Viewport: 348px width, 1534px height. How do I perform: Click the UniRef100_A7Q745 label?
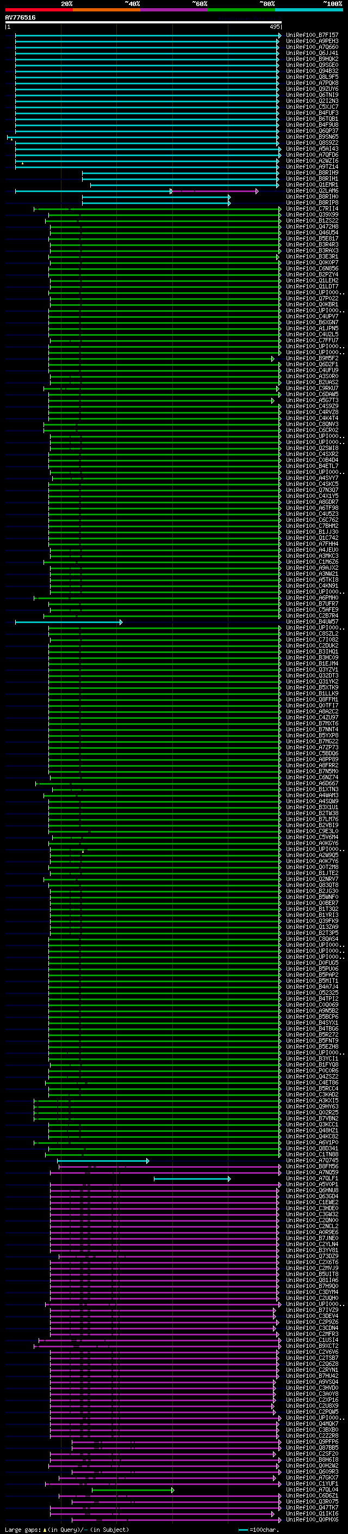click(x=312, y=1161)
